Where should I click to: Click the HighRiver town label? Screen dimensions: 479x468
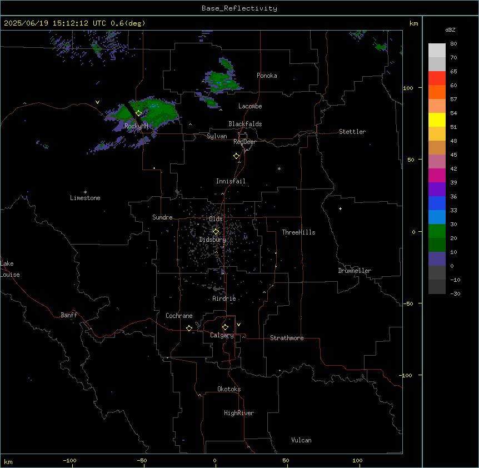tap(239, 413)
